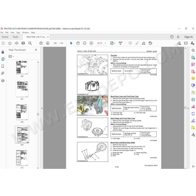Open the Window menu

(x=25, y=32)
